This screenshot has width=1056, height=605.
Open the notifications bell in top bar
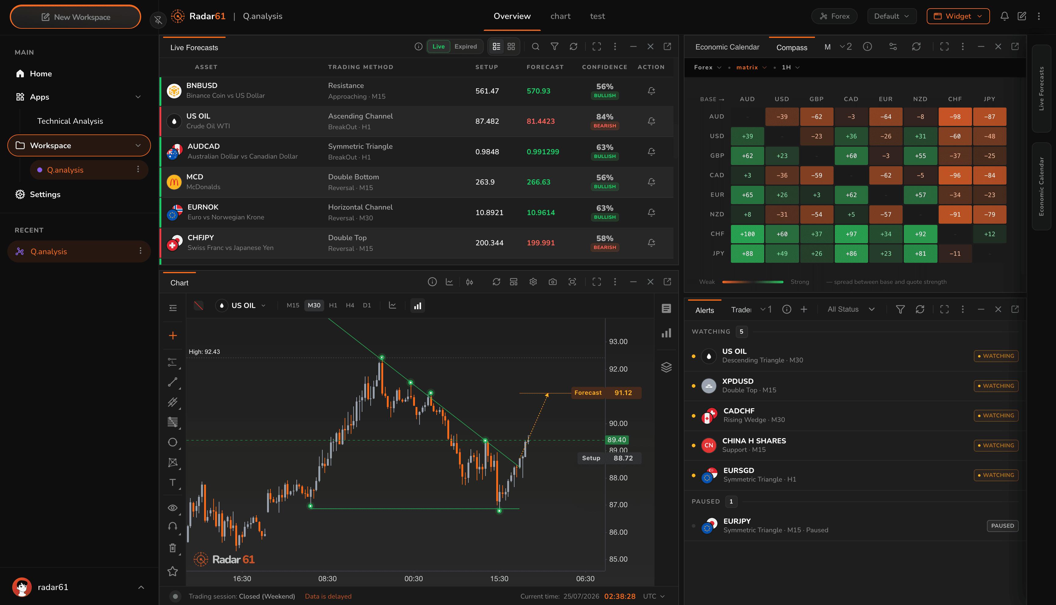1004,16
